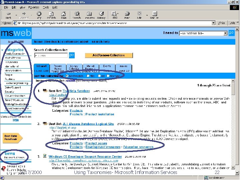Open the Back button history dropdown arrow
Image resolution: width=240 pixels, height=180 pixels.
pos(16,15)
